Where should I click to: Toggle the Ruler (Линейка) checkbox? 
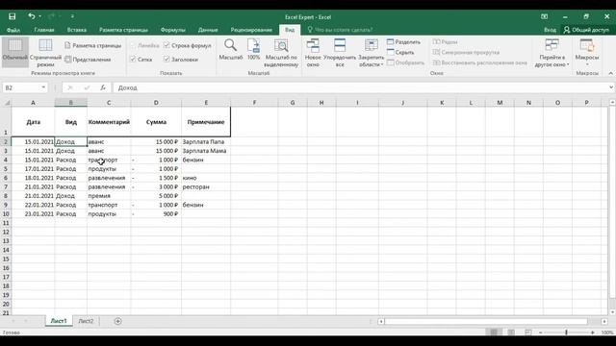point(144,45)
